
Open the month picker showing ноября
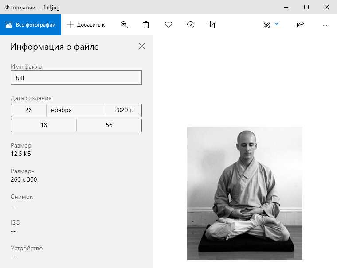(76, 110)
